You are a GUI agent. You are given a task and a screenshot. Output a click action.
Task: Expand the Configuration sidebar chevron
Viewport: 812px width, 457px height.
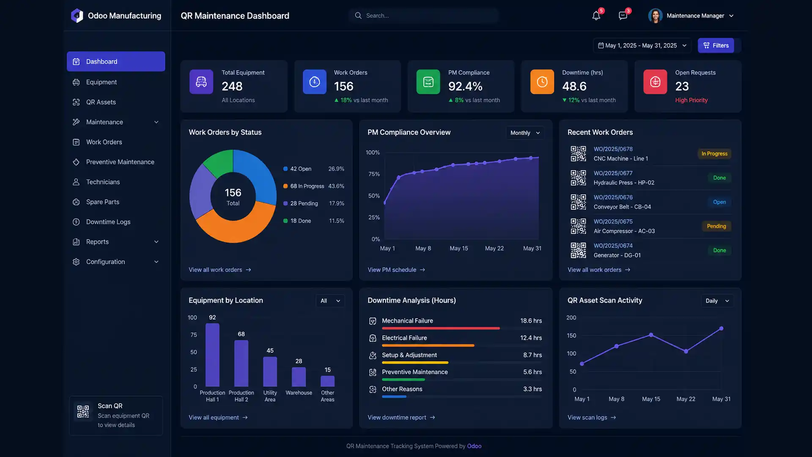click(x=156, y=262)
